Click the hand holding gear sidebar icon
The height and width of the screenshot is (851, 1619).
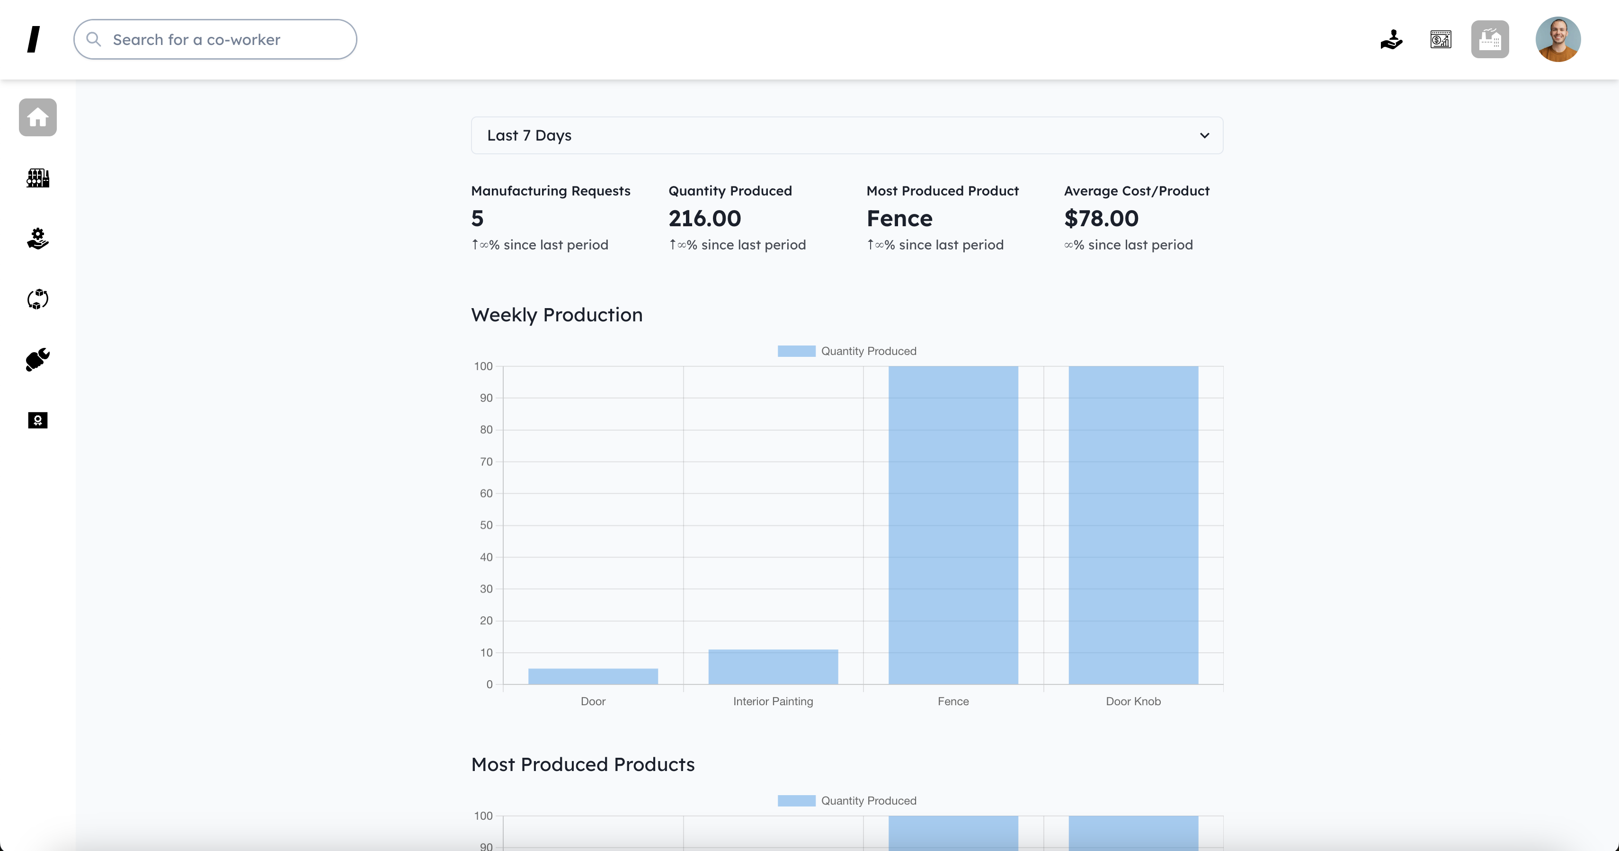[x=38, y=239]
